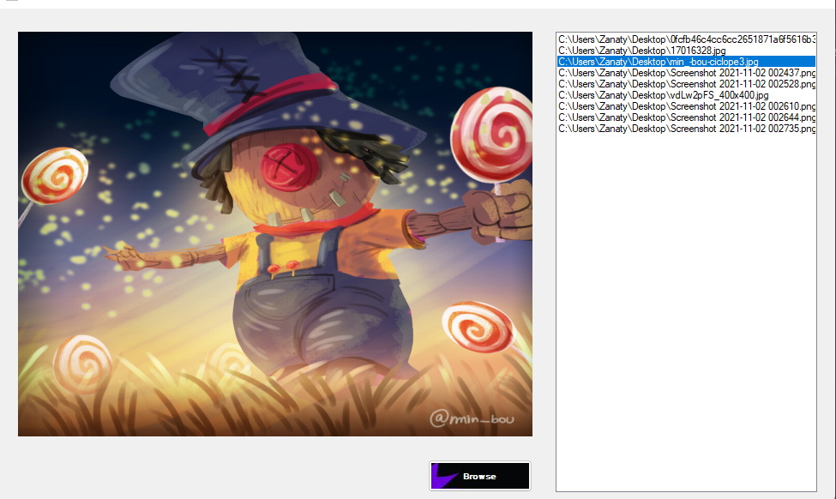The width and height of the screenshot is (836, 499).
Task: Select Screenshot 2021-11-02 002528.png entry
Action: click(686, 84)
